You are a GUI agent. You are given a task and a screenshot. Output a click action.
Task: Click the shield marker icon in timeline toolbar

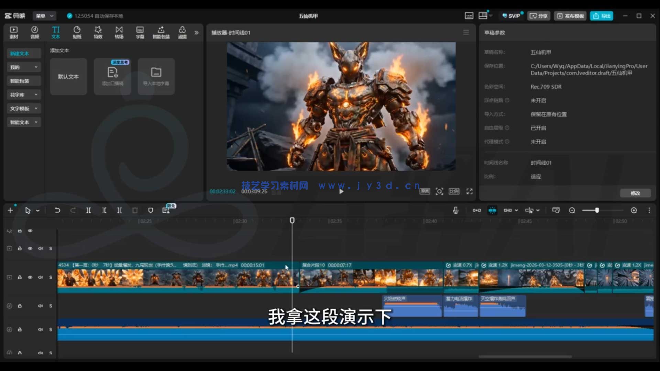tap(151, 210)
